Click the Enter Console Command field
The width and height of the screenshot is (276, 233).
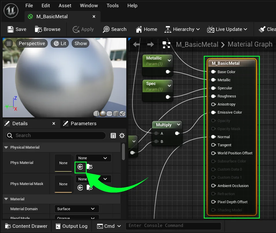click(173, 226)
